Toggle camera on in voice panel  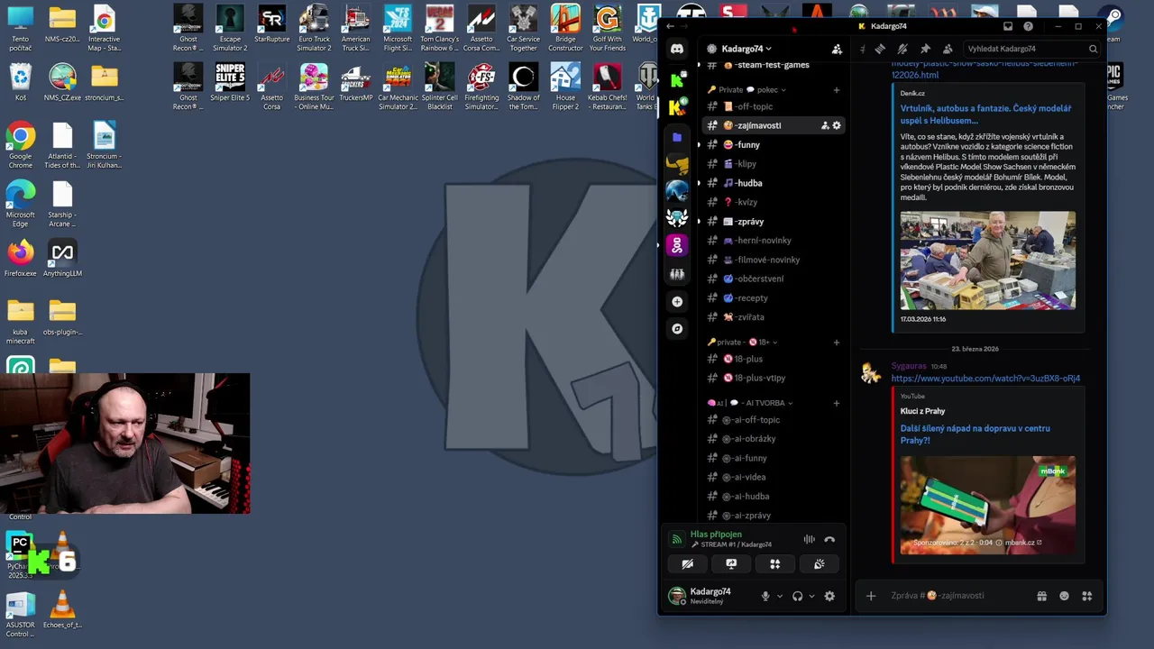(x=687, y=564)
